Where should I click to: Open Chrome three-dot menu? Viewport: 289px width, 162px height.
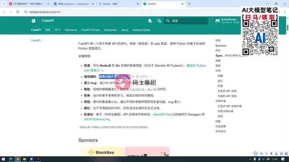pos(285,12)
